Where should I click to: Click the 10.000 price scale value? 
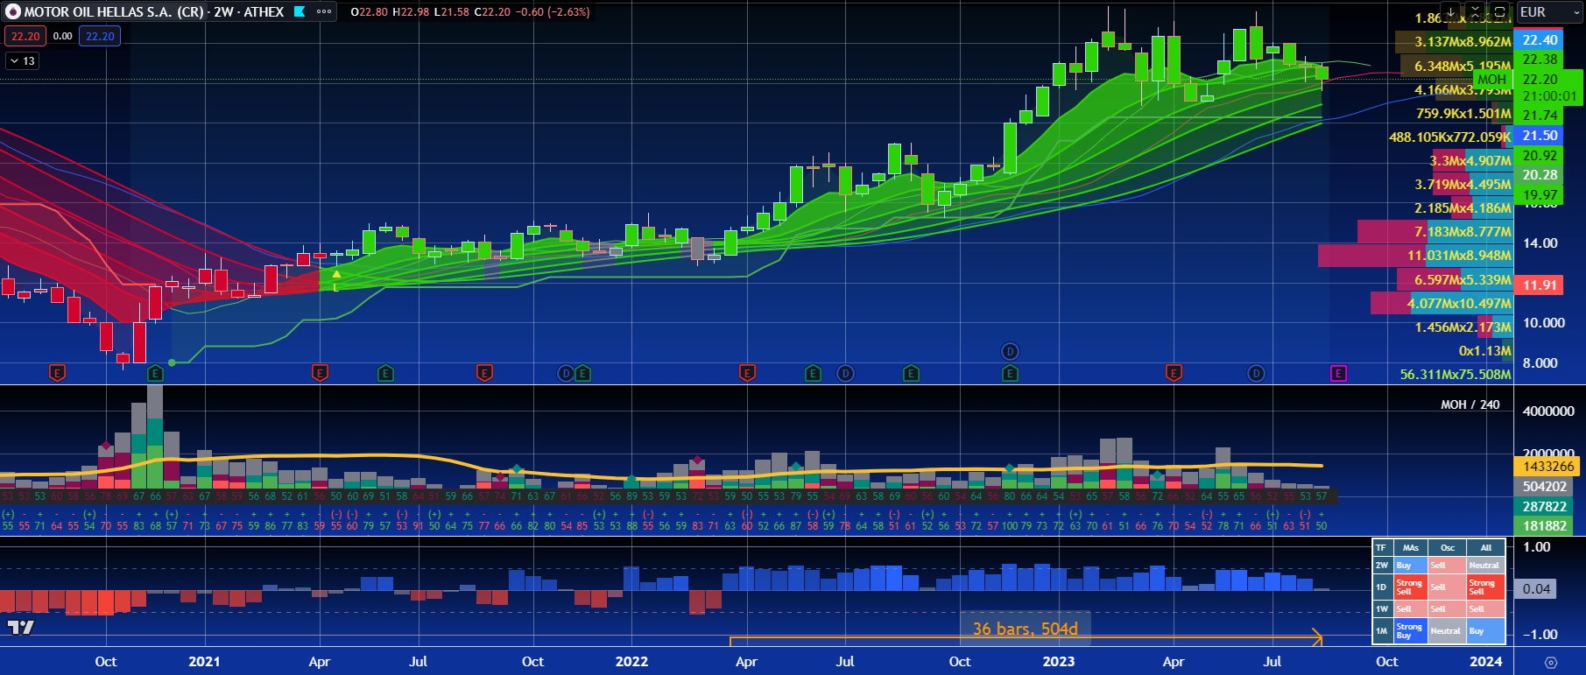coord(1543,322)
